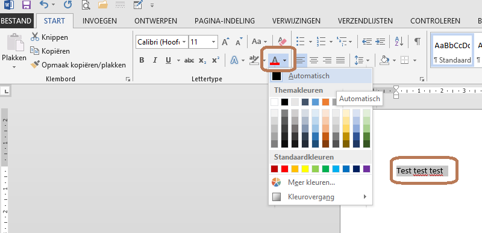Center-align the text

click(x=313, y=60)
